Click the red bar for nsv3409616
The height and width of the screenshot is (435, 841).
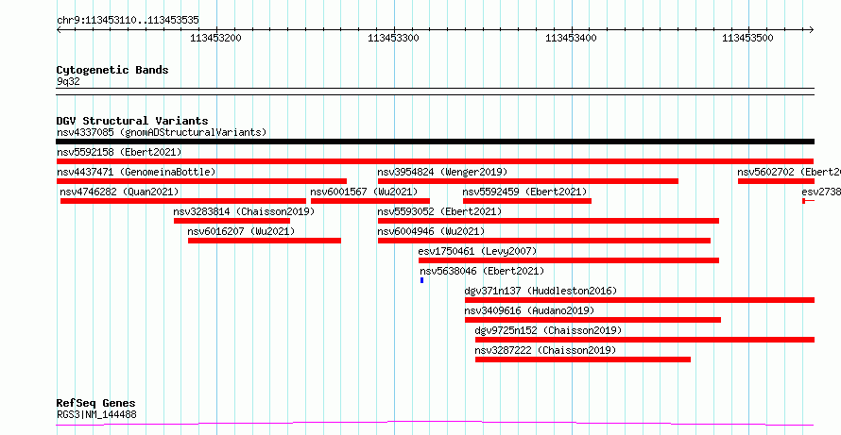592,320
